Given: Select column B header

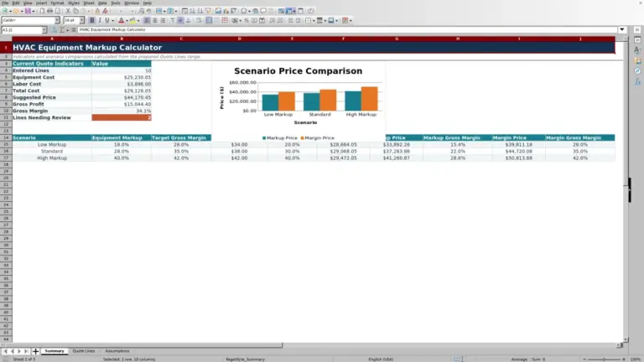Looking at the screenshot, I should click(x=122, y=39).
